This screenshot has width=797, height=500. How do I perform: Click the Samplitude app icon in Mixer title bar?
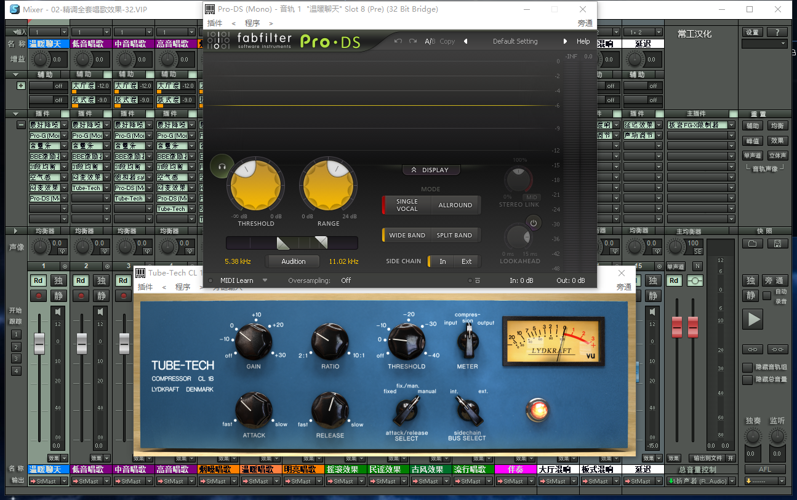(15, 9)
